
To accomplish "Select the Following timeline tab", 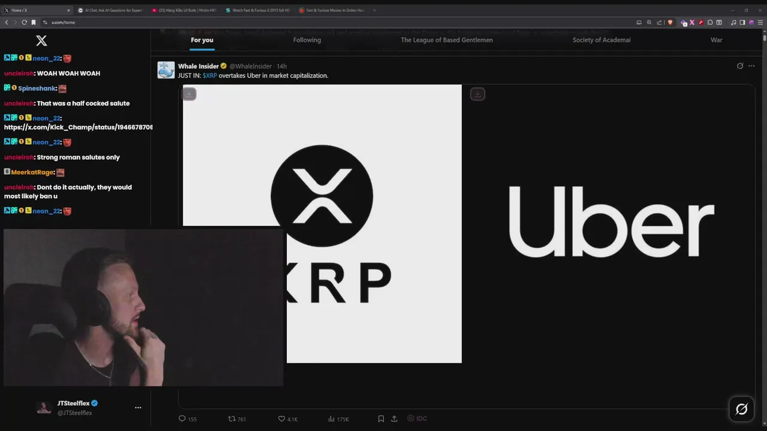I will (x=307, y=40).
